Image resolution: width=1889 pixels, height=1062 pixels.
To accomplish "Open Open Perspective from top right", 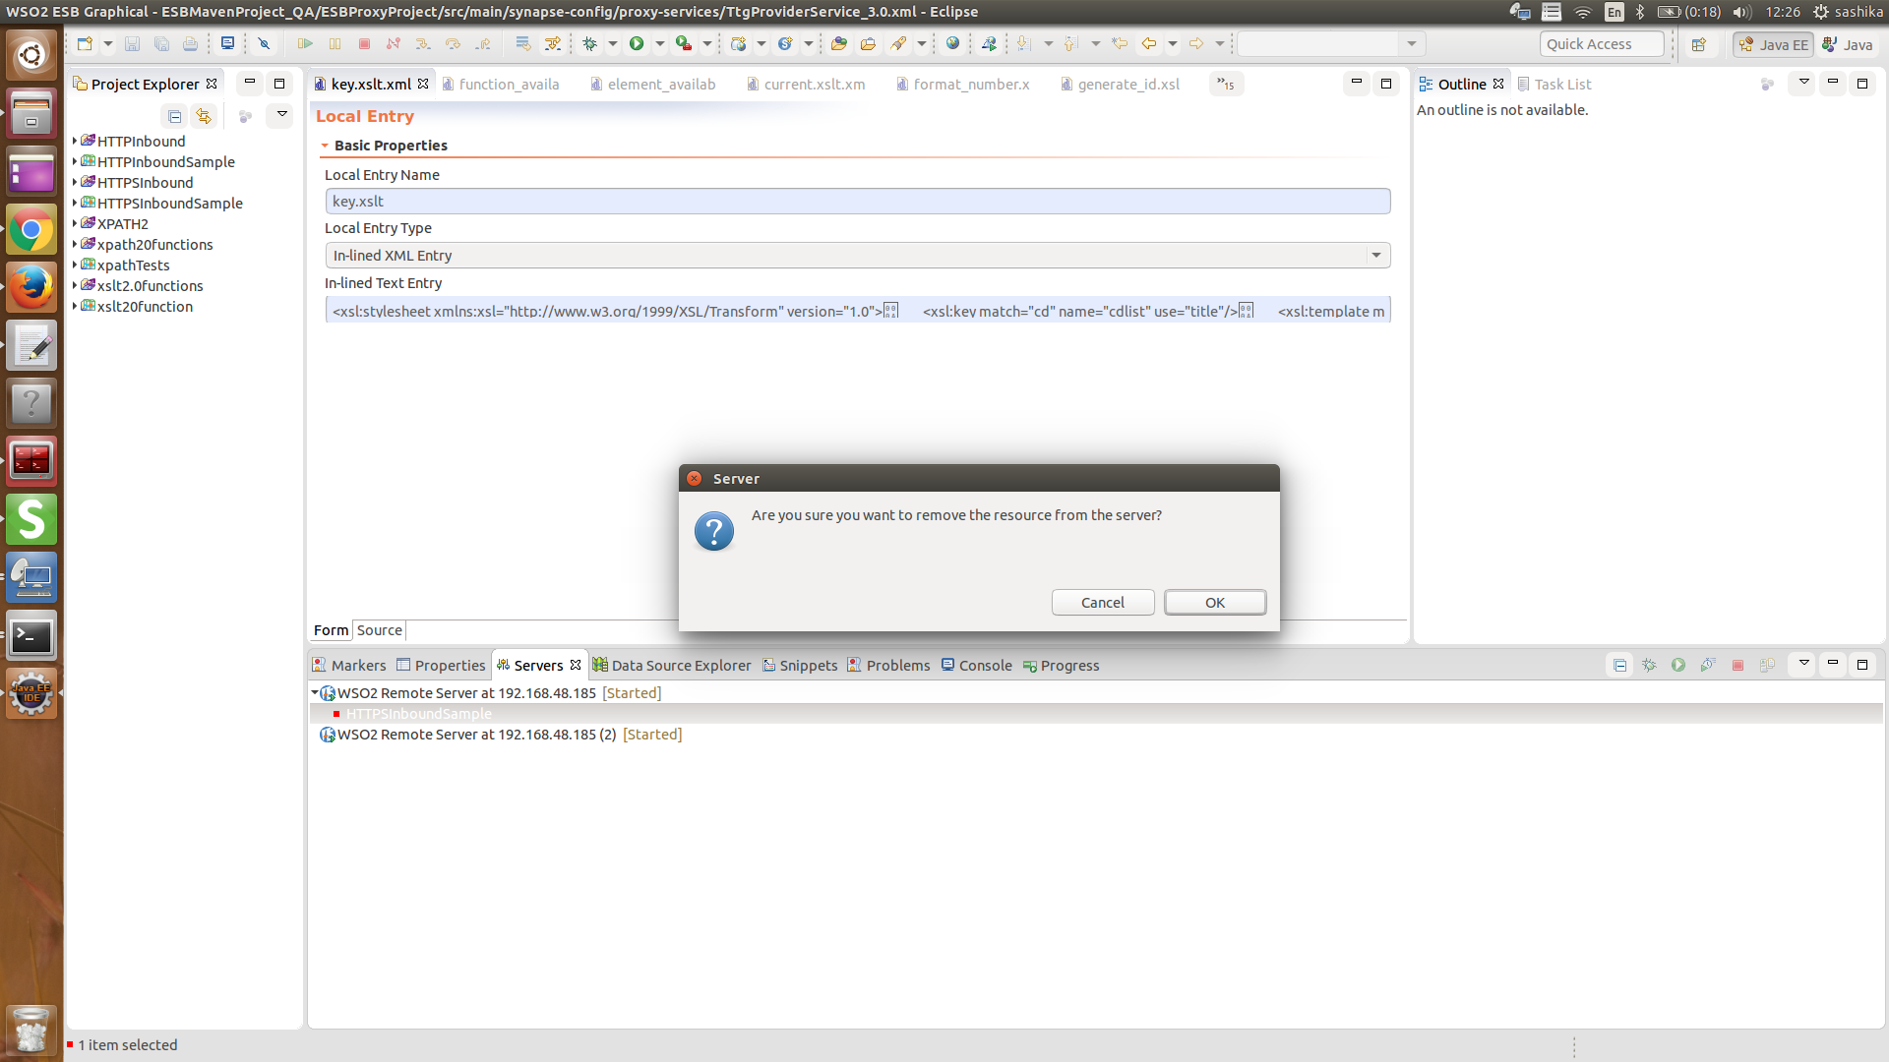I will (1700, 44).
